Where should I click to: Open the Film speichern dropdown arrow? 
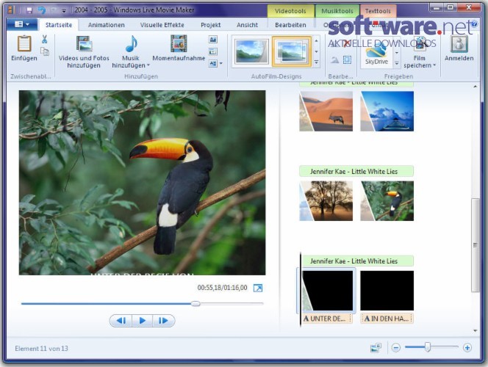coord(434,65)
